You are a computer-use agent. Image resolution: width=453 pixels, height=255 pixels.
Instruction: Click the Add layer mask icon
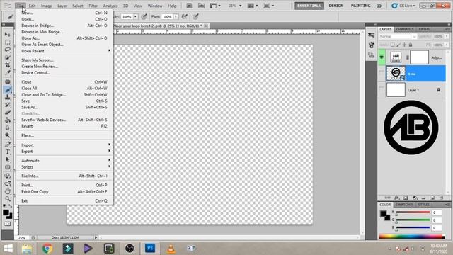point(406,198)
